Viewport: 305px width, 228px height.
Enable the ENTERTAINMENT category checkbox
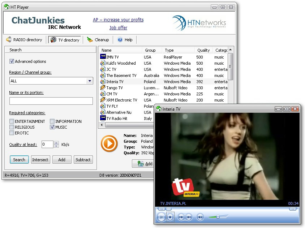pyautogui.click(x=12, y=121)
